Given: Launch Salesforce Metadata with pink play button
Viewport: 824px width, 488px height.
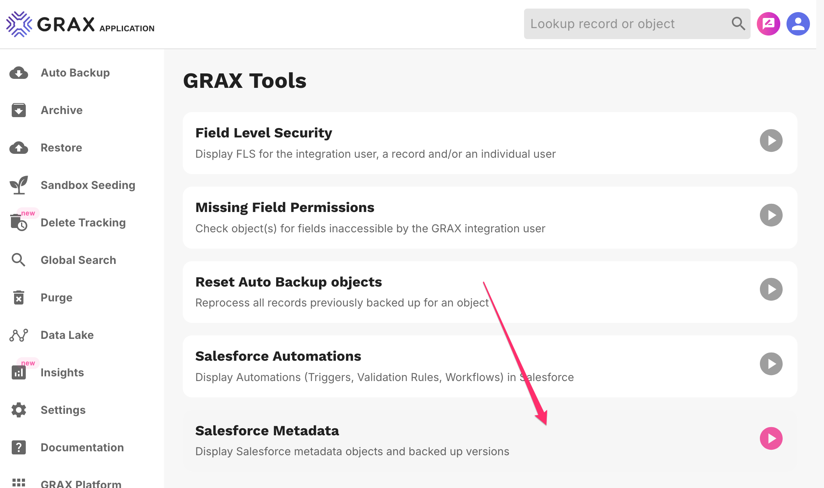Looking at the screenshot, I should pyautogui.click(x=771, y=438).
